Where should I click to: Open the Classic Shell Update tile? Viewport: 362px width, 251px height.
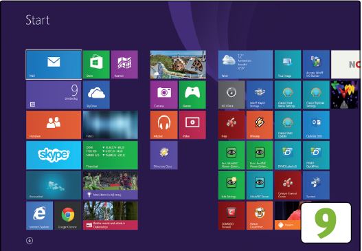pyautogui.click(x=288, y=124)
